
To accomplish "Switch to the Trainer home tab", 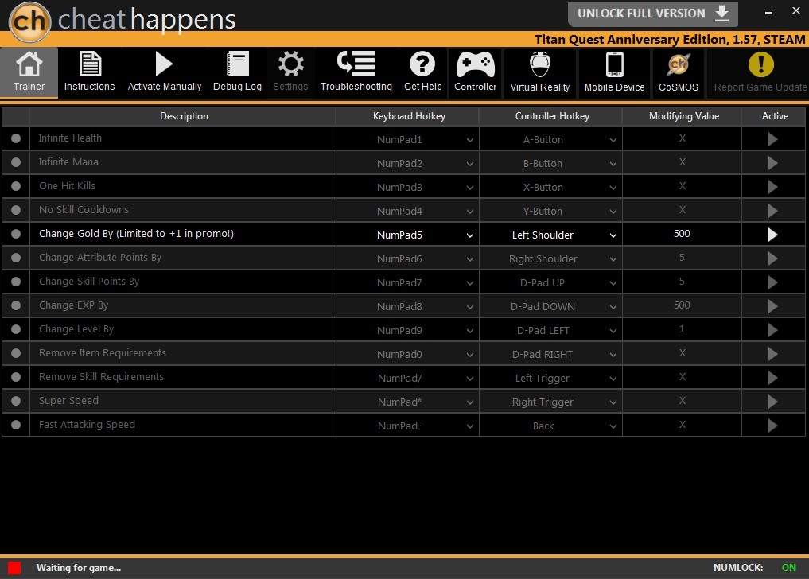I will tap(29, 72).
